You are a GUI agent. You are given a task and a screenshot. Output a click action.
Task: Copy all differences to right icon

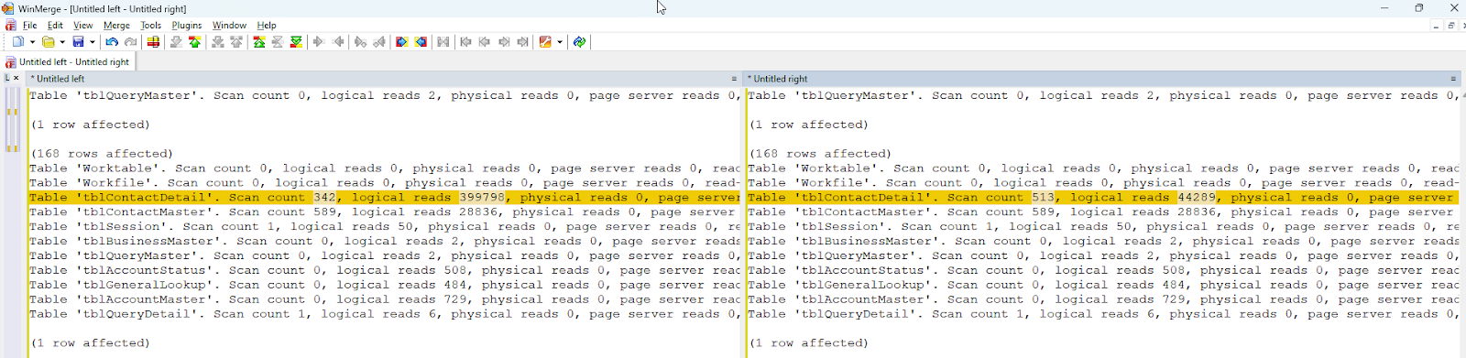click(x=401, y=42)
